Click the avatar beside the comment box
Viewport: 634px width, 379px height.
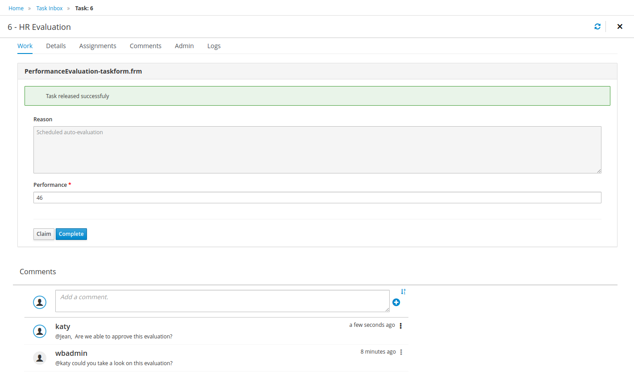click(40, 302)
